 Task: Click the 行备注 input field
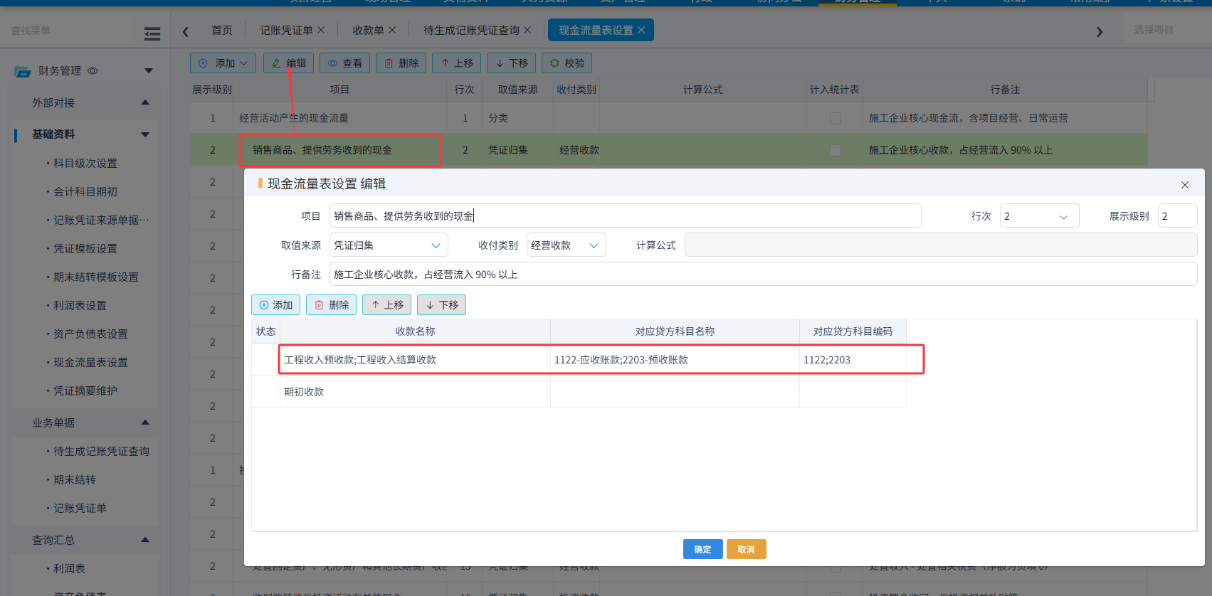point(763,275)
